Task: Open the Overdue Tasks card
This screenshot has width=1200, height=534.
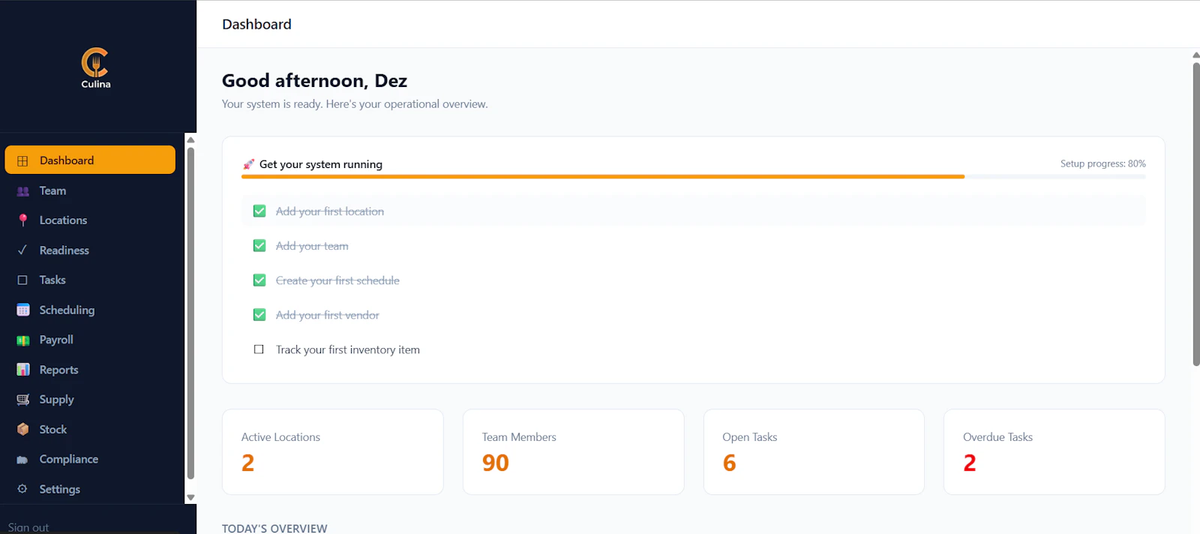Action: 1054,451
